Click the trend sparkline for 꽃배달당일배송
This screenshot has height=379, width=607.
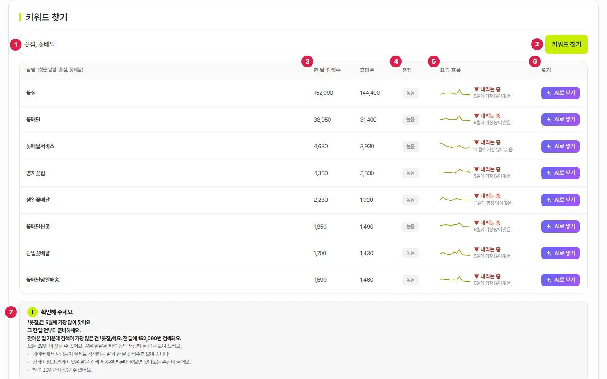coord(455,280)
